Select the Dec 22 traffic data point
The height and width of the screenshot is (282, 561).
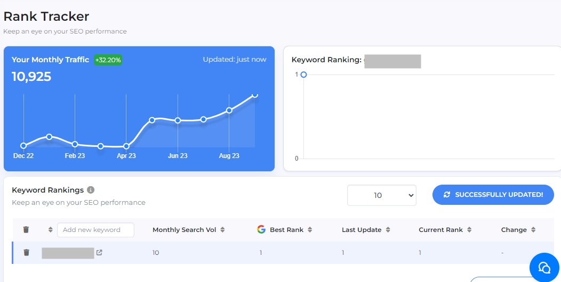[x=23, y=146]
